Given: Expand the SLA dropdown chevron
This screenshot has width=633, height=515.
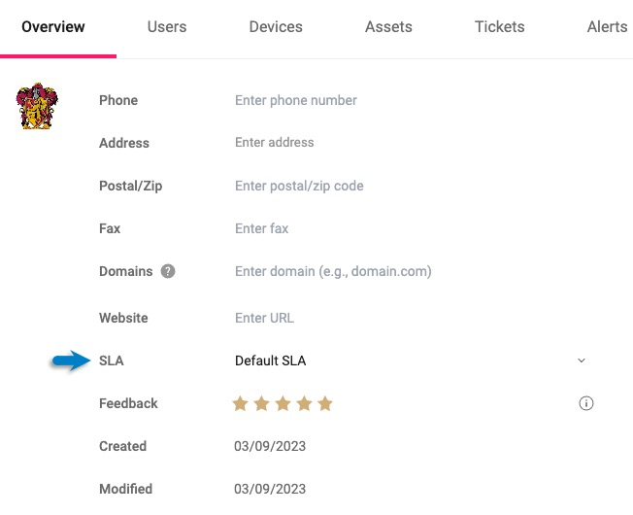Looking at the screenshot, I should (582, 360).
